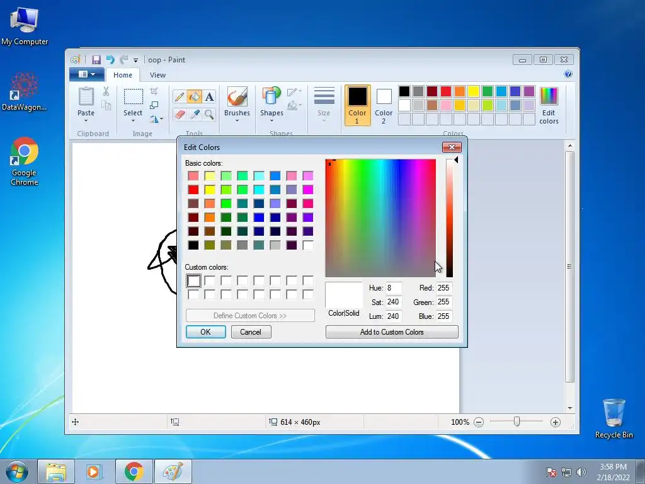Click the Save icon in quick access toolbar
This screenshot has width=645, height=484.
pyautogui.click(x=96, y=60)
